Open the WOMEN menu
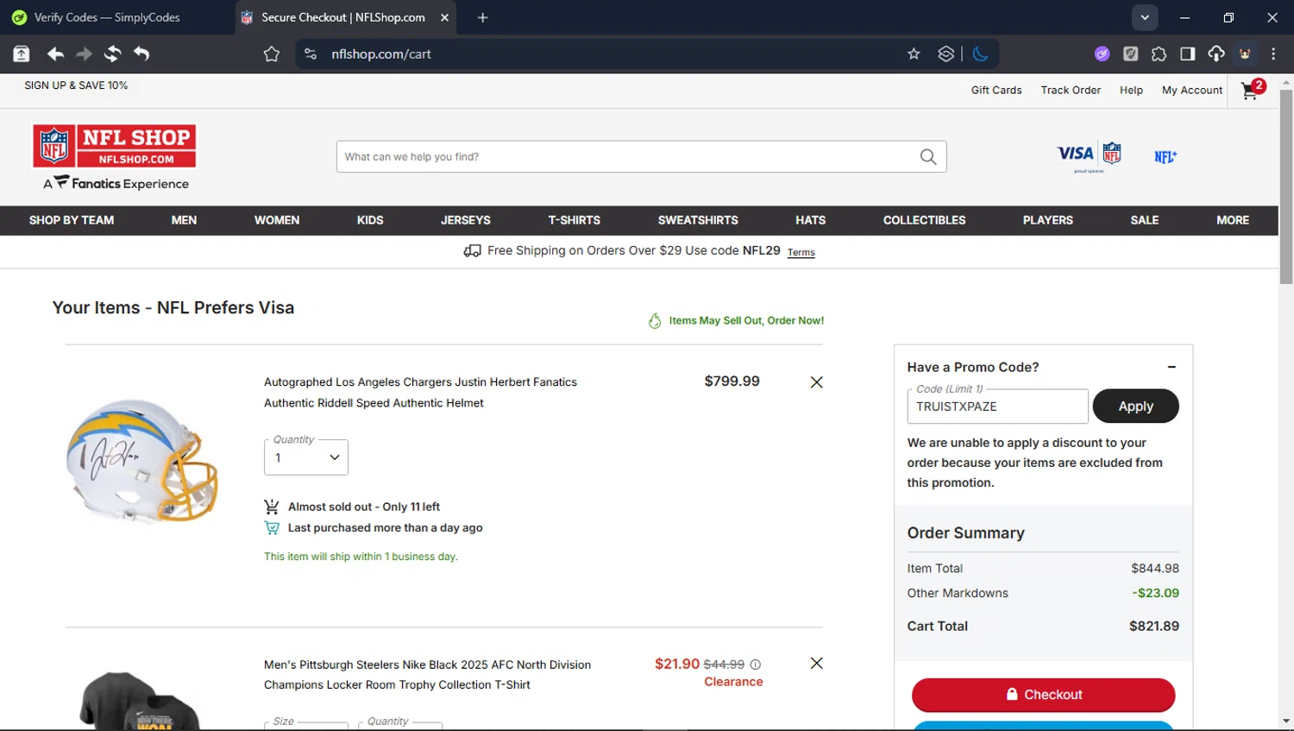The width and height of the screenshot is (1294, 731). point(277,220)
